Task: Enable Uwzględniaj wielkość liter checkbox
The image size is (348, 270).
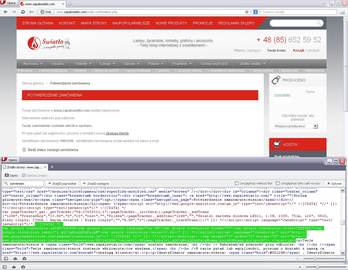Action: pyautogui.click(x=237, y=183)
